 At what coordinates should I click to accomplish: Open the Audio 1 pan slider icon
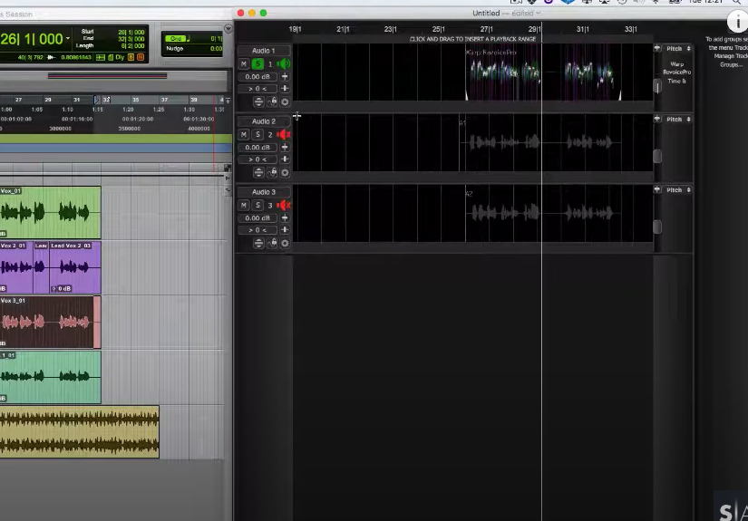coord(285,88)
